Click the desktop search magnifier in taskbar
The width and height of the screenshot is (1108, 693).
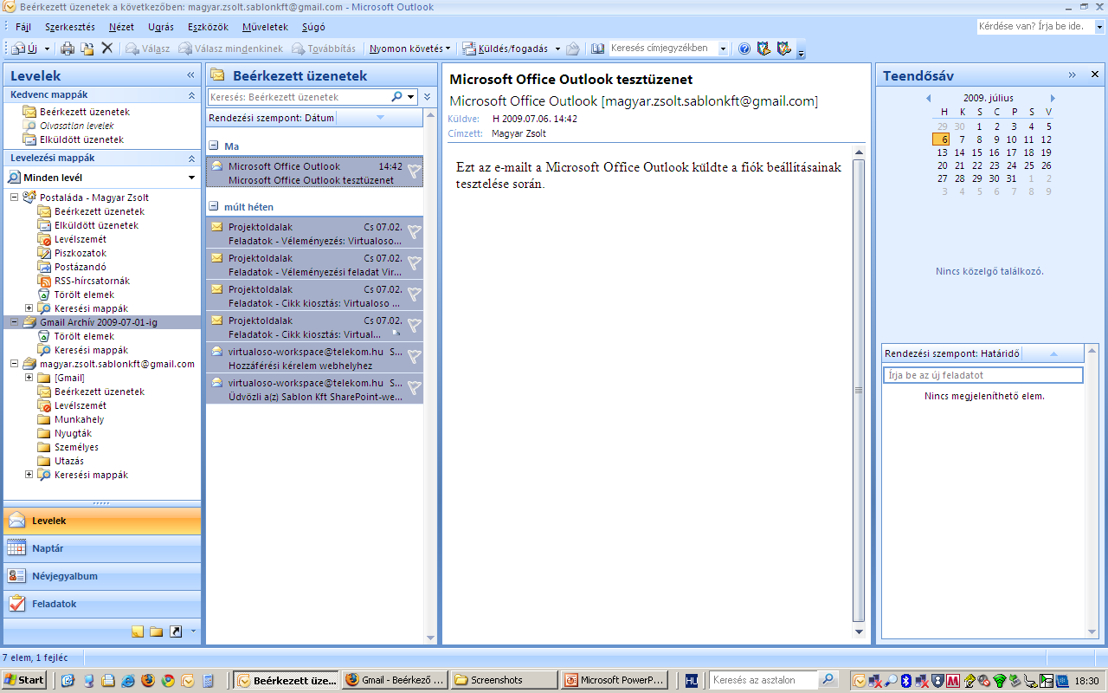(828, 680)
